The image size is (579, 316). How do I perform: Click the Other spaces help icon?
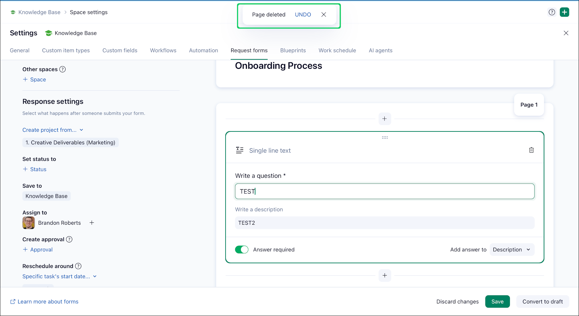coord(63,69)
